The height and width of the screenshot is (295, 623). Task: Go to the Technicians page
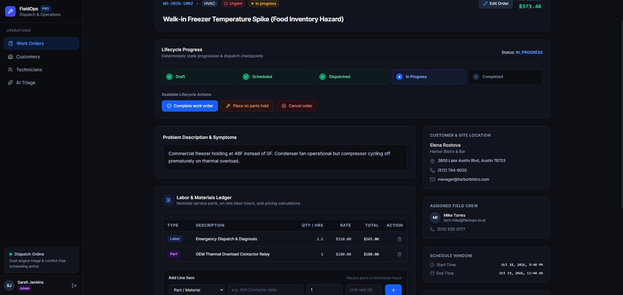click(41, 70)
